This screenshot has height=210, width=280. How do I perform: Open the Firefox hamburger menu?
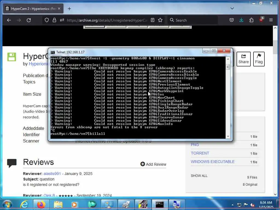coord(271,20)
